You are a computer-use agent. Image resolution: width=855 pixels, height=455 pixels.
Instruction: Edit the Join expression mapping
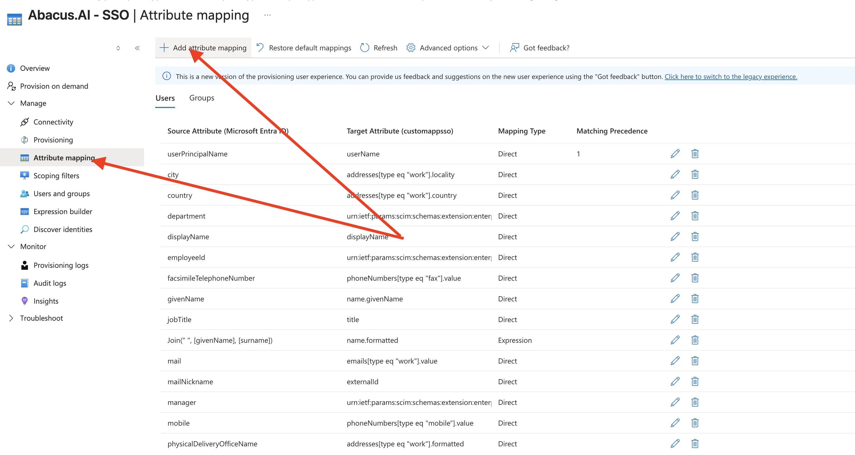(675, 340)
